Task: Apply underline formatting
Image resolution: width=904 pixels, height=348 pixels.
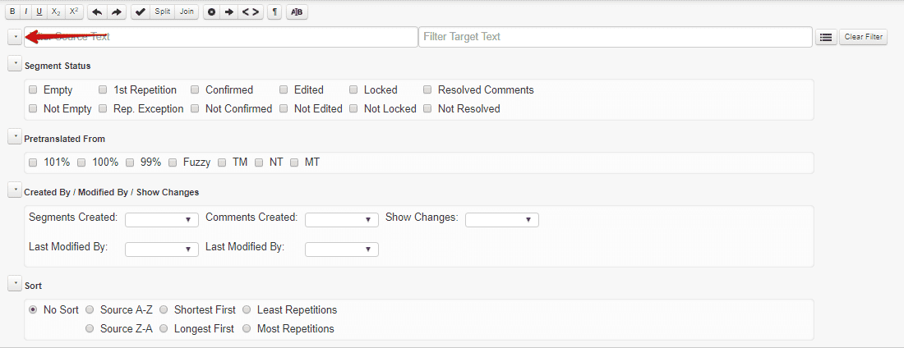Action: (x=39, y=12)
